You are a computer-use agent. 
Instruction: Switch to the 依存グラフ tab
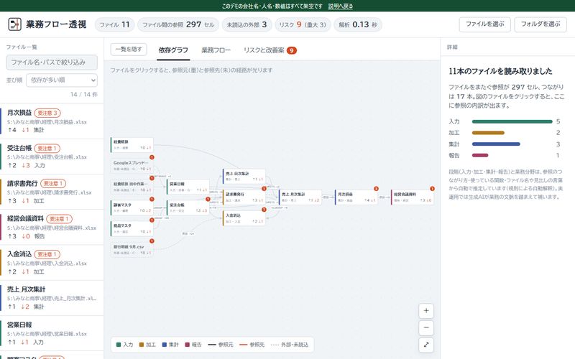point(173,50)
